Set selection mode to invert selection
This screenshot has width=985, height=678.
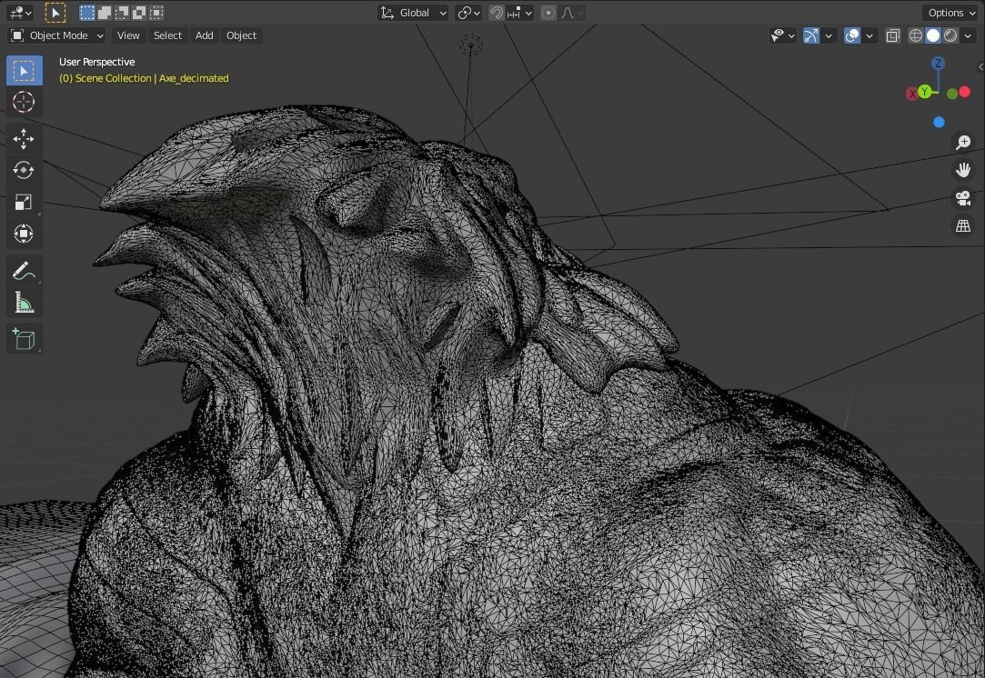coord(139,13)
